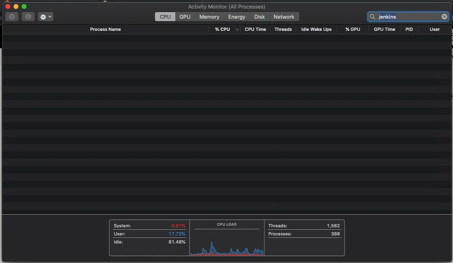
Task: Open the Energy tab
Action: (x=236, y=17)
